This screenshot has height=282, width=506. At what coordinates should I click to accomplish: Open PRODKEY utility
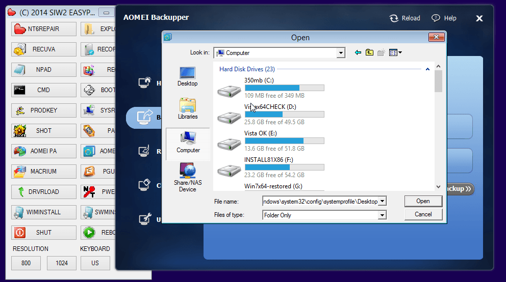43,110
